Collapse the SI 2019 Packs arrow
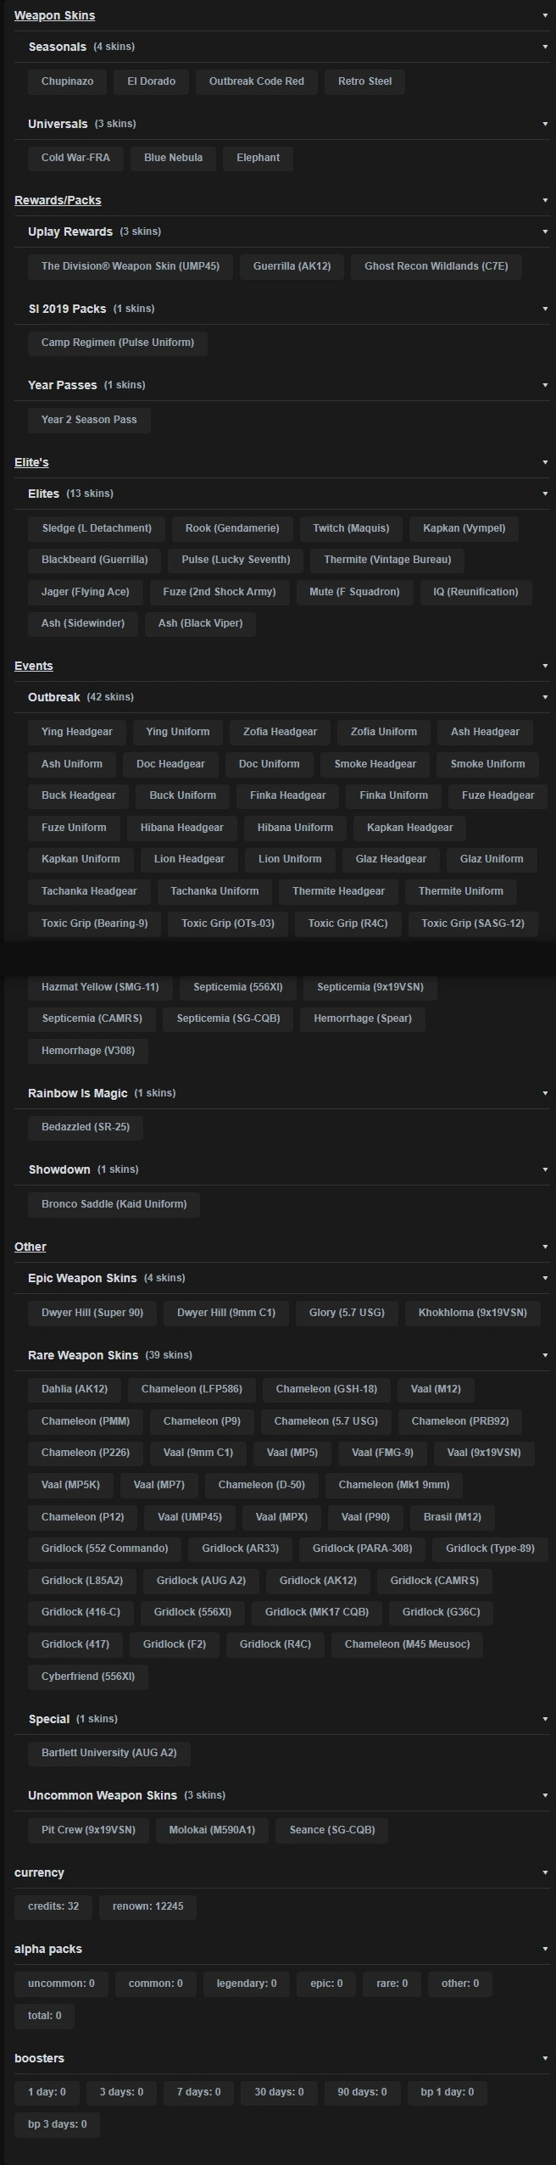This screenshot has height=2165, width=556. [x=545, y=309]
